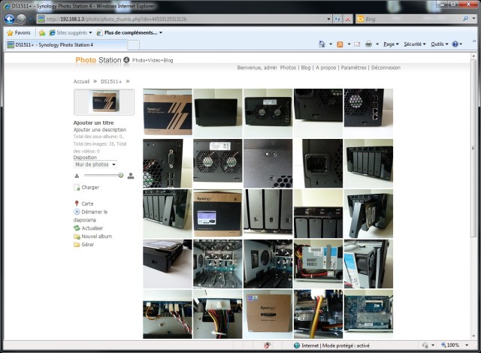Screen dimensions: 481x353
Task: Click the Charger upload icon
Action: pyautogui.click(x=77, y=187)
